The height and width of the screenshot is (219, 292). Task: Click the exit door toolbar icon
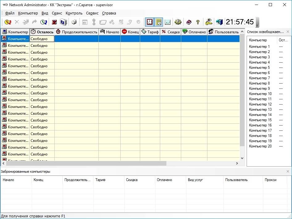[219, 22]
